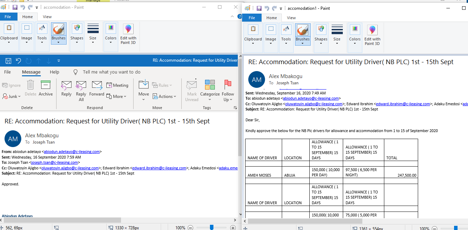This screenshot has width=468, height=230.
Task: Open Size line thickness in accomodation Paint
Action: click(93, 34)
